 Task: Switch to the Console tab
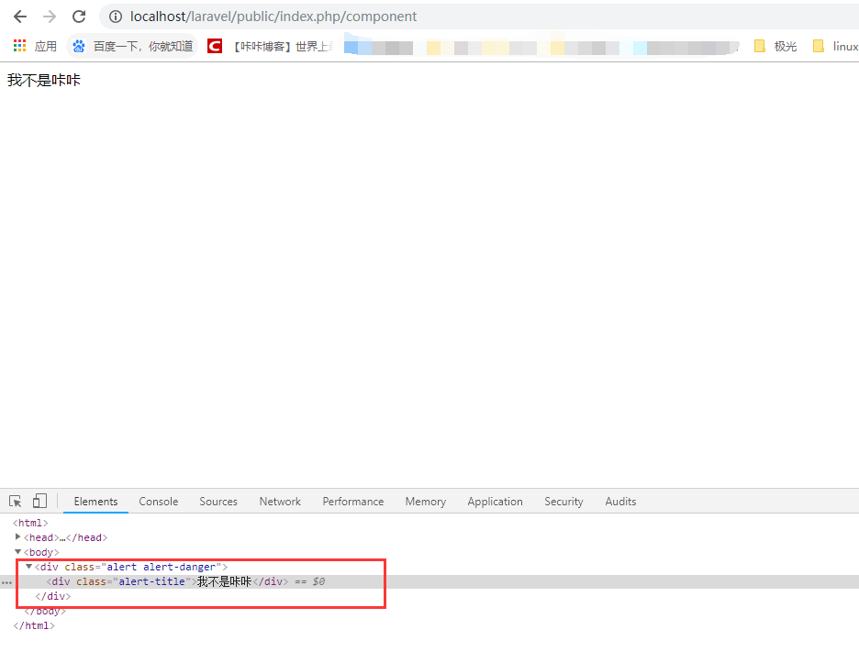(159, 502)
